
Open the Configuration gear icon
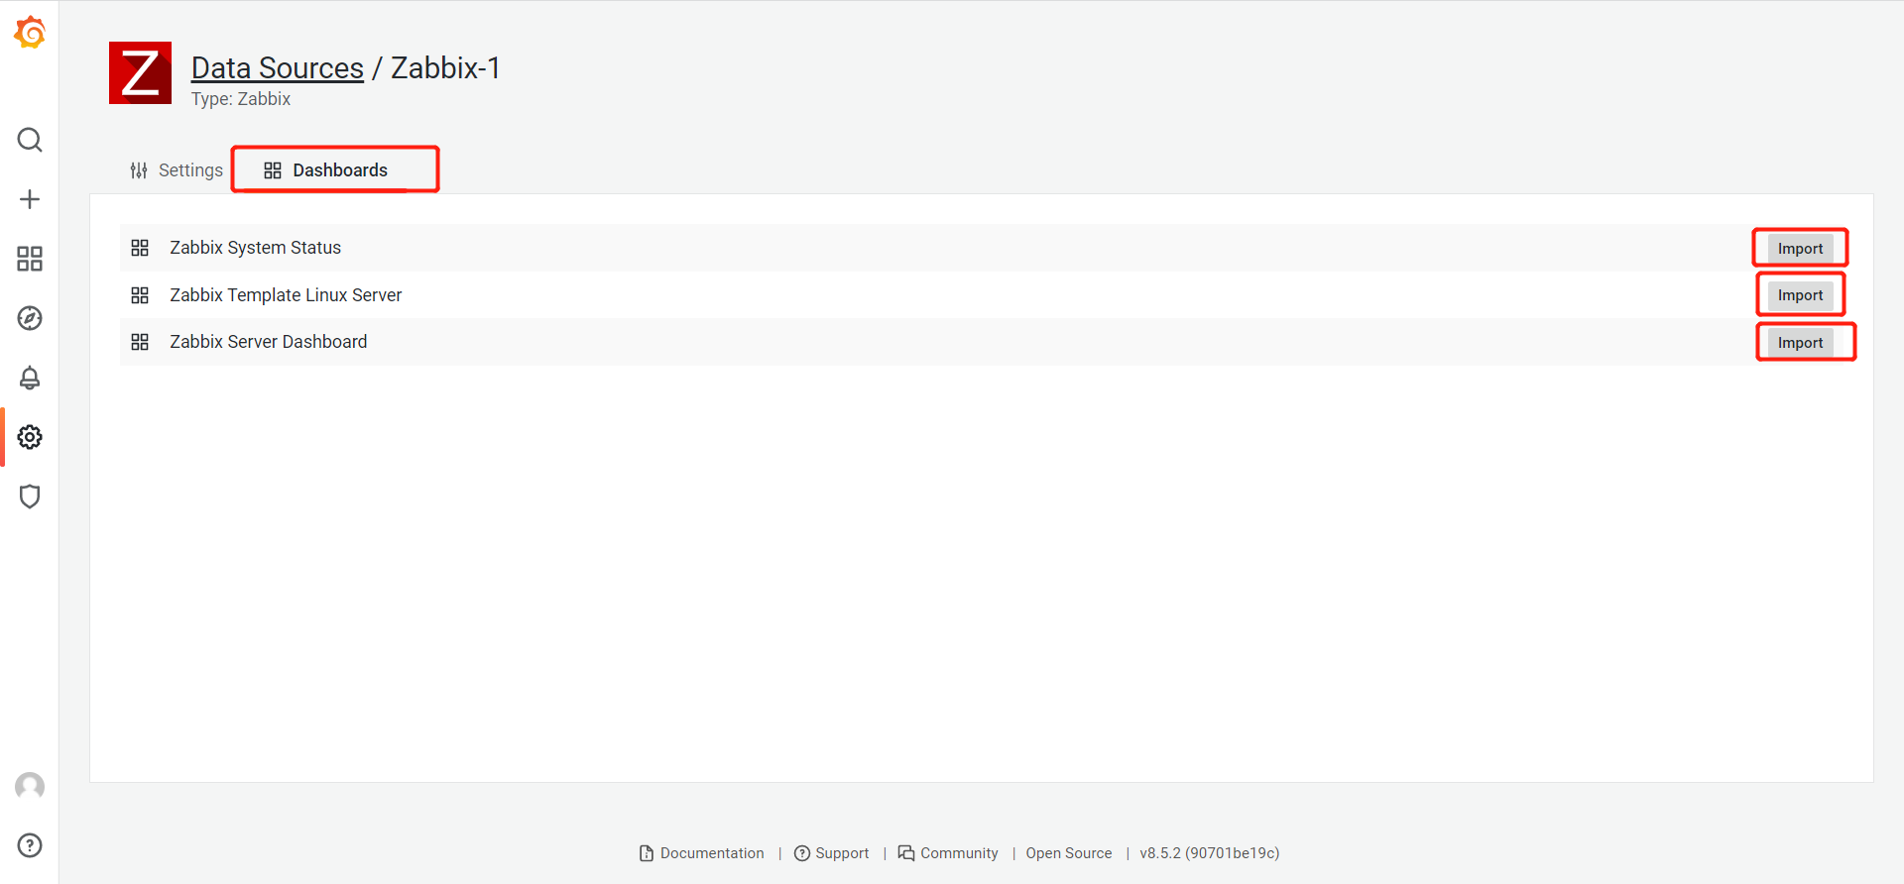[30, 437]
